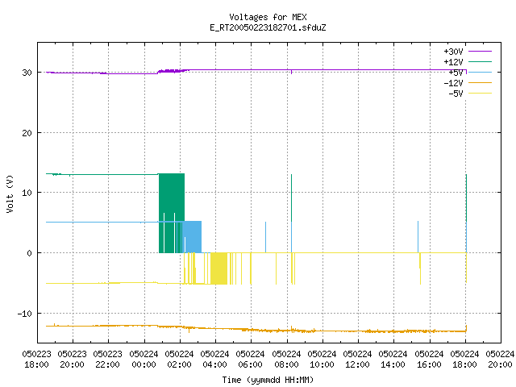Viewport: 516px width, 387px height.
Task: Click the +12V legend label
Action: coord(453,62)
